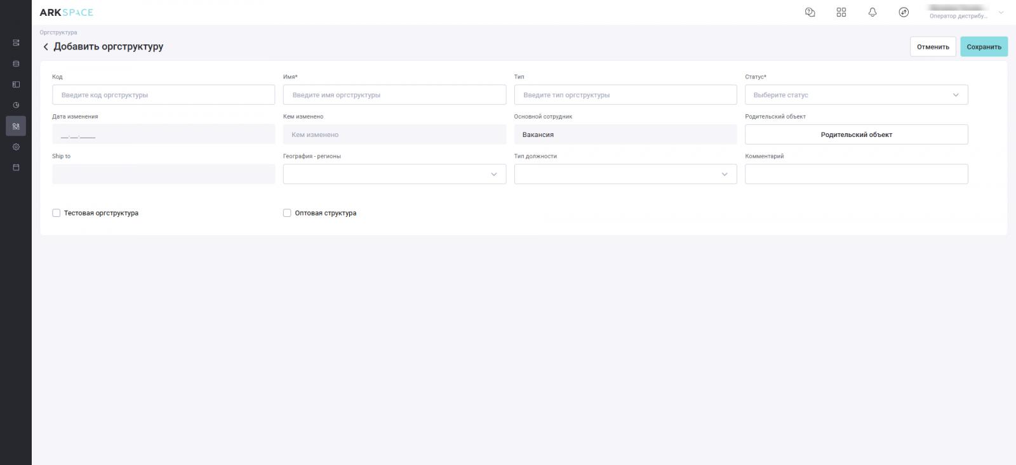Image resolution: width=1016 pixels, height=465 pixels.
Task: Enable the Тестовая оргструктура checkbox
Action: 56,213
